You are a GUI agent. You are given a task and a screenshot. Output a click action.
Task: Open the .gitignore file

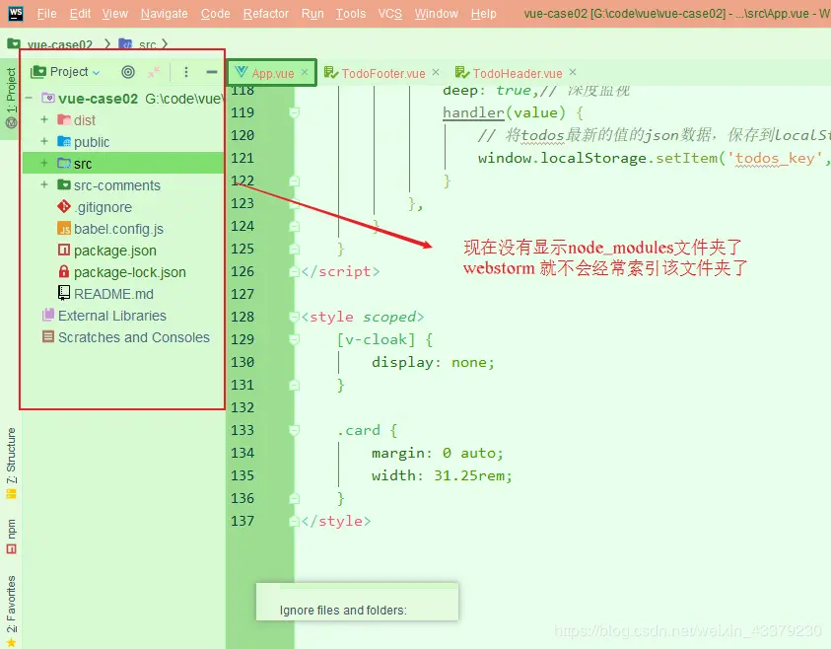pyautogui.click(x=103, y=207)
